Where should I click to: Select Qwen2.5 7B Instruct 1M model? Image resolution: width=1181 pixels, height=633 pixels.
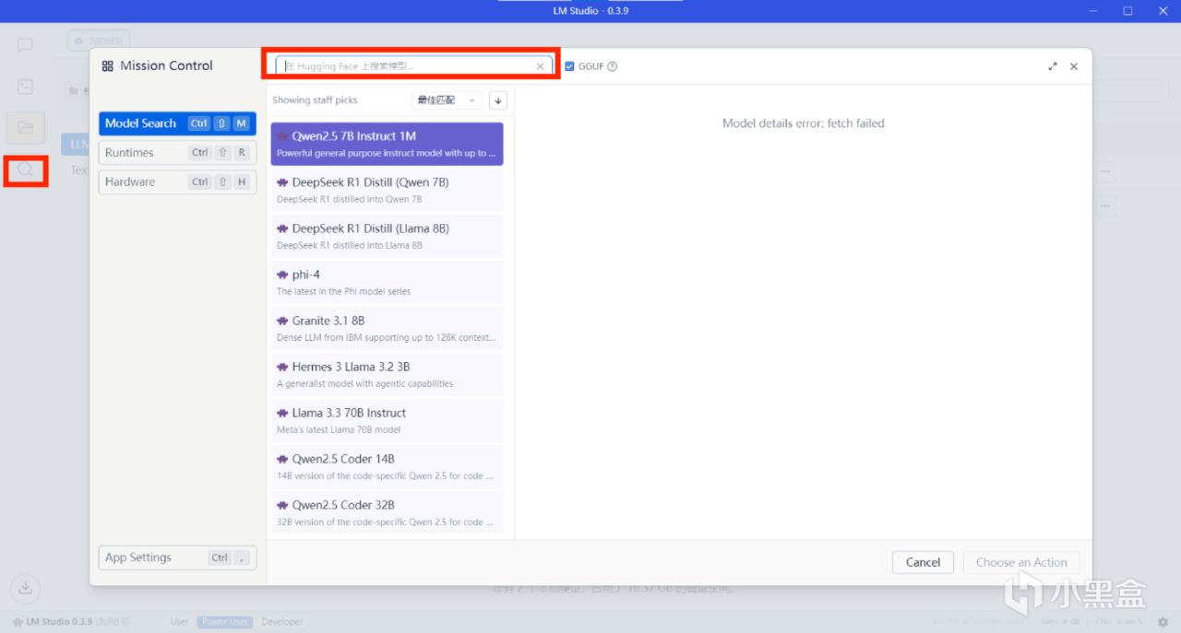pos(388,144)
